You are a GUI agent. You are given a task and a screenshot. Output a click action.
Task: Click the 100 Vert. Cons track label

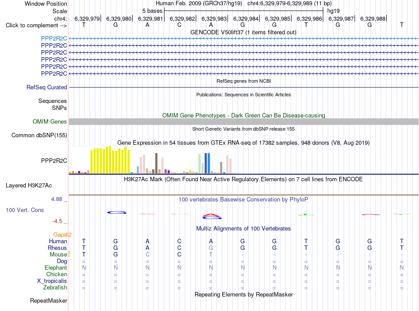pyautogui.click(x=25, y=210)
